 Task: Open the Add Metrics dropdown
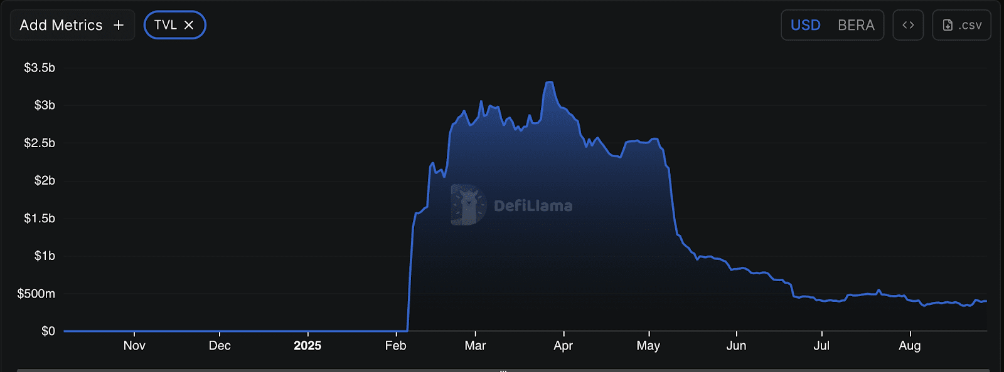(x=61, y=25)
